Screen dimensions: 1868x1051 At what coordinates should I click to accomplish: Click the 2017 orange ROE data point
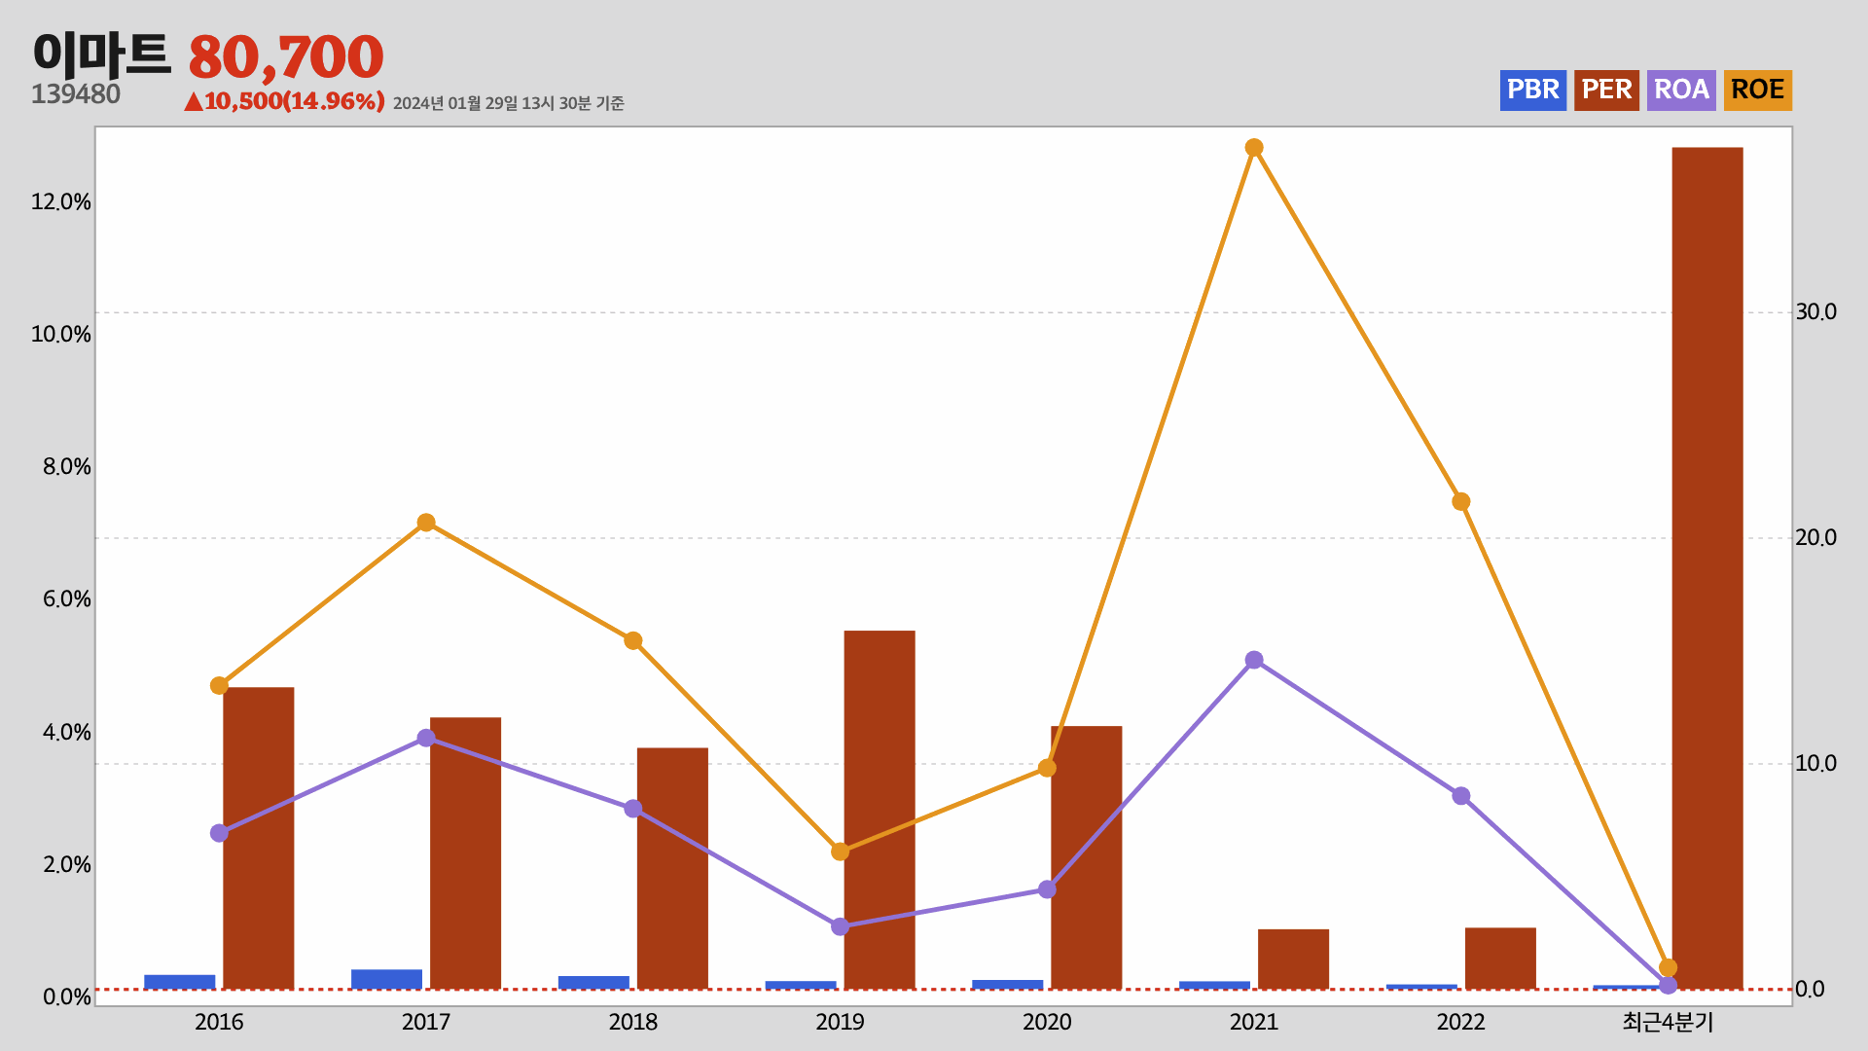[x=426, y=523]
